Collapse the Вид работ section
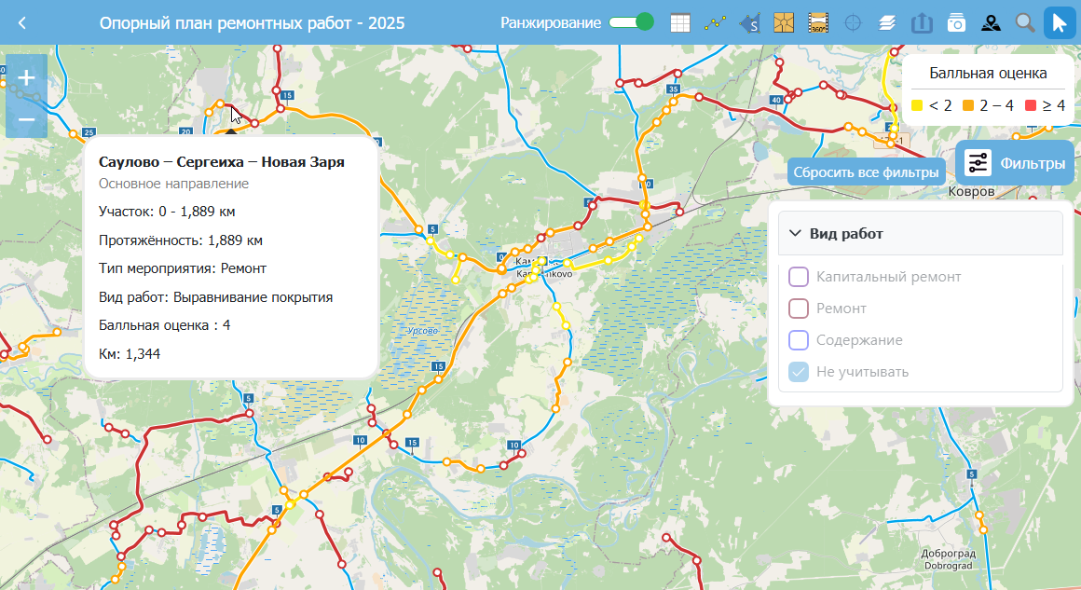This screenshot has height=590, width=1081. click(x=795, y=234)
